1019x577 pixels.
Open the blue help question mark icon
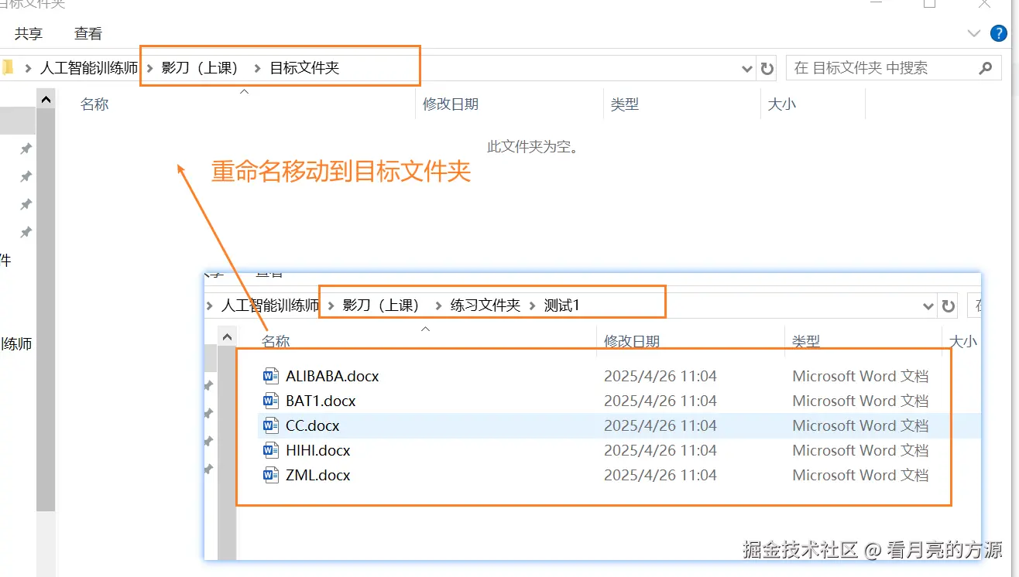pyautogui.click(x=999, y=33)
